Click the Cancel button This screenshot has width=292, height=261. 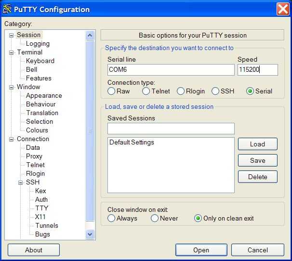point(258,250)
